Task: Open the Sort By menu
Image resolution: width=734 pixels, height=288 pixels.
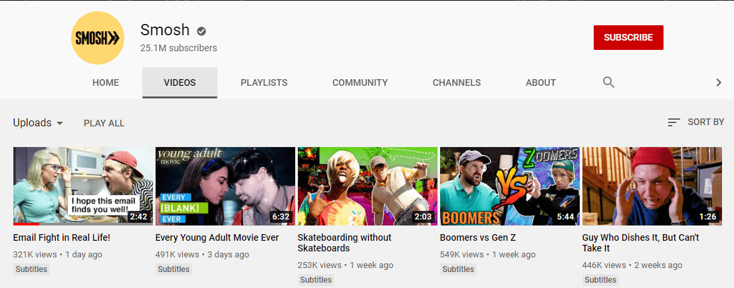Action: click(x=695, y=122)
